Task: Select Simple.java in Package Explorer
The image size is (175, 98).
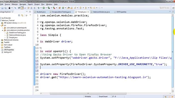Action: point(13,38)
